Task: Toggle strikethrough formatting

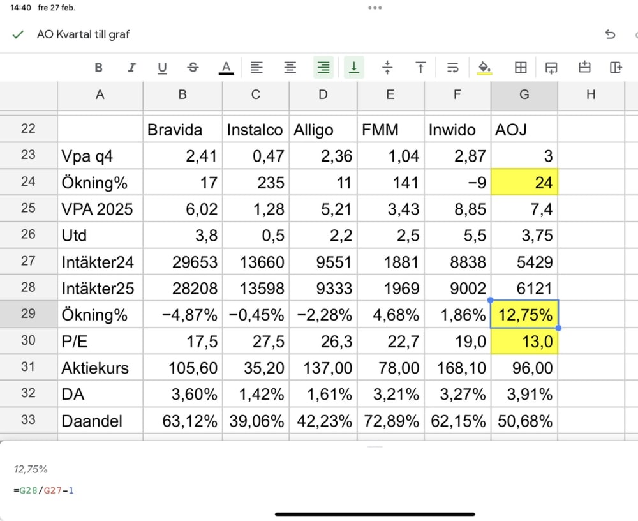Action: 193,67
